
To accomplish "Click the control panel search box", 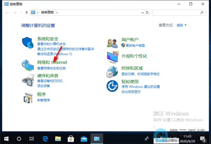I will [178, 12].
